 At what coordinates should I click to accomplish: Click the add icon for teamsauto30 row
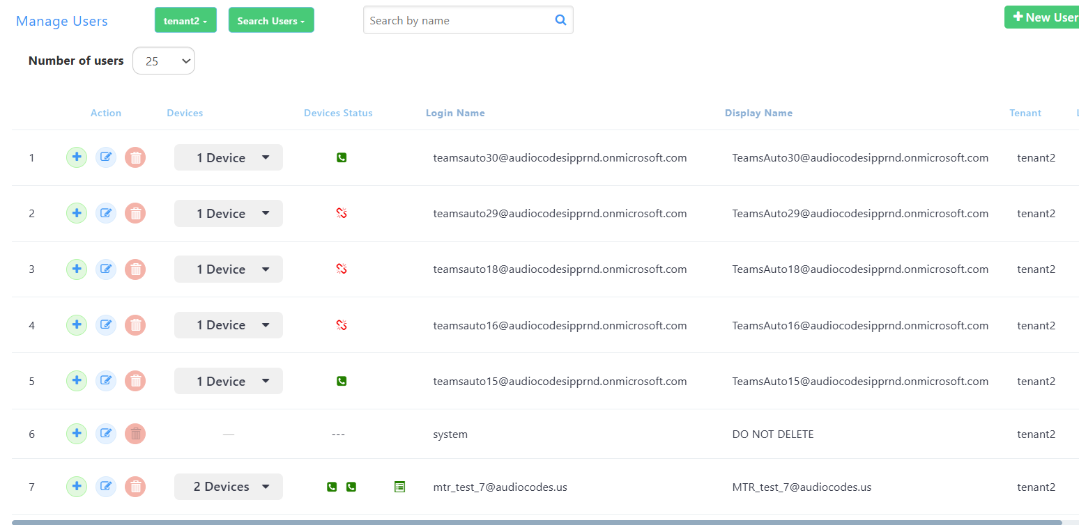[77, 157]
